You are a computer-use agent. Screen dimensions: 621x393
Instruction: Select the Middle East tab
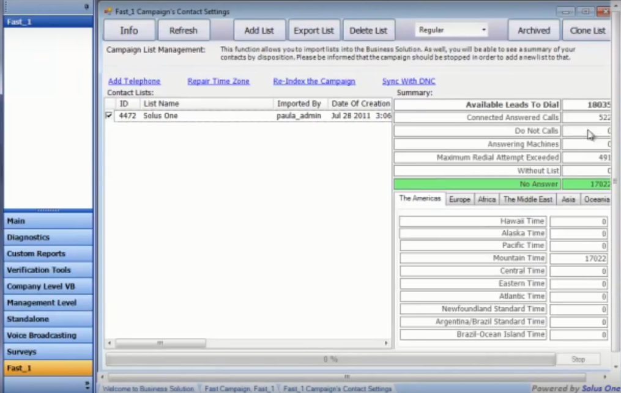click(527, 199)
